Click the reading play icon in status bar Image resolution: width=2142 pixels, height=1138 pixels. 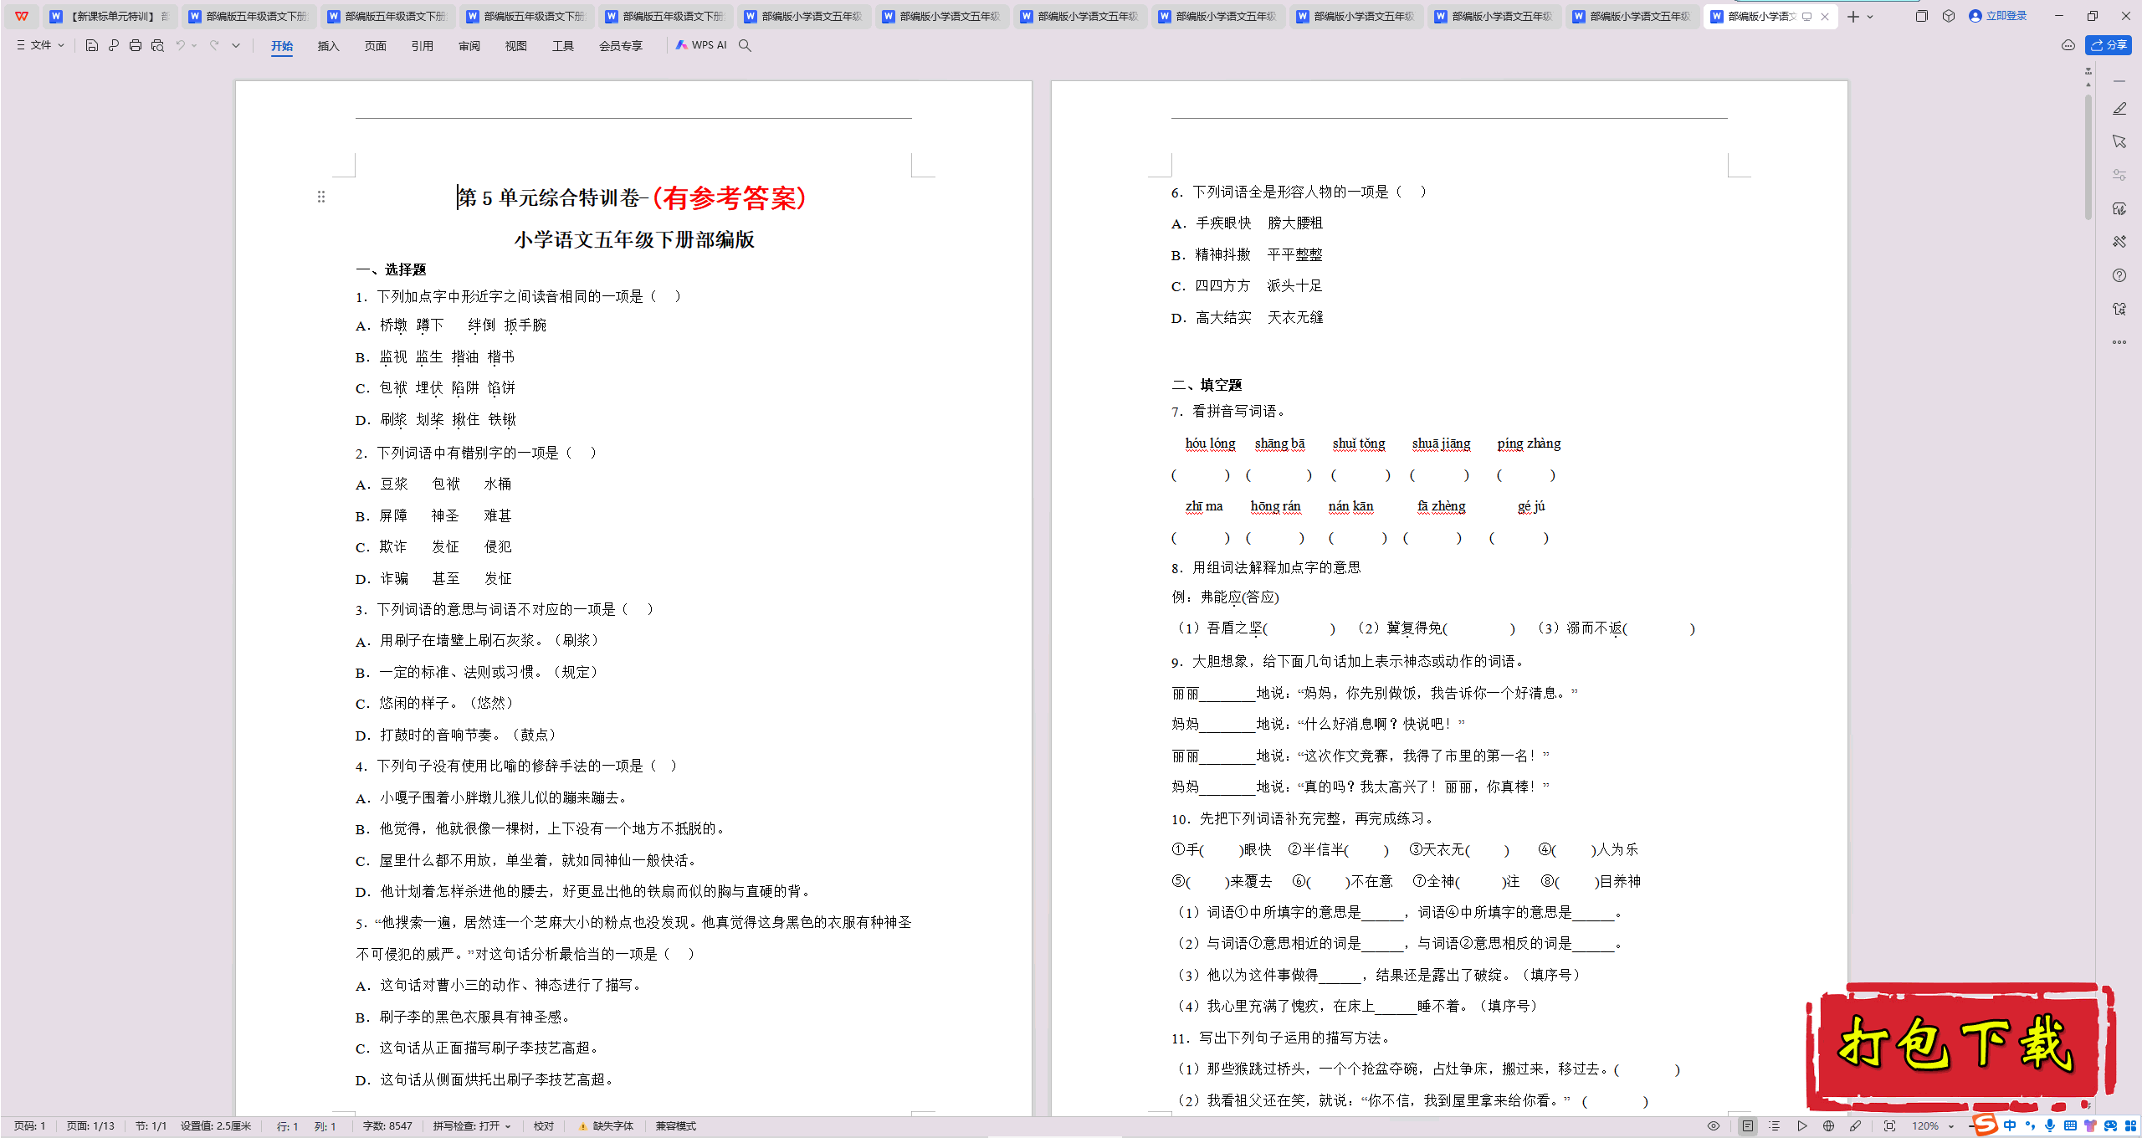click(x=1802, y=1126)
